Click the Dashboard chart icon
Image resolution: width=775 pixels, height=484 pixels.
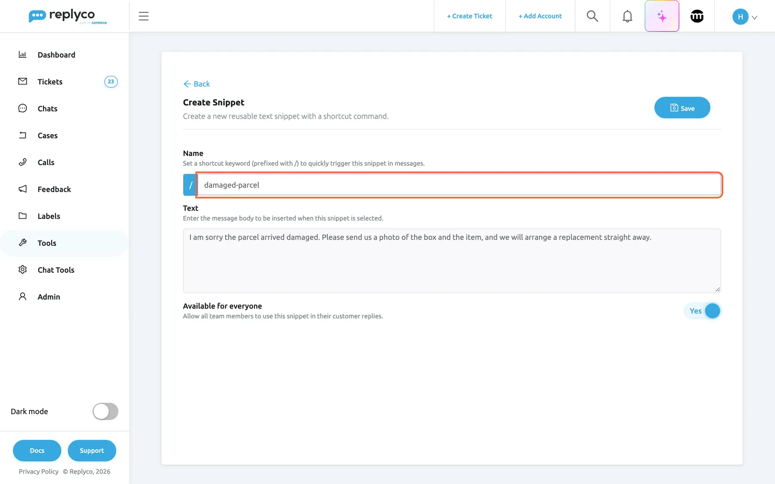(22, 55)
